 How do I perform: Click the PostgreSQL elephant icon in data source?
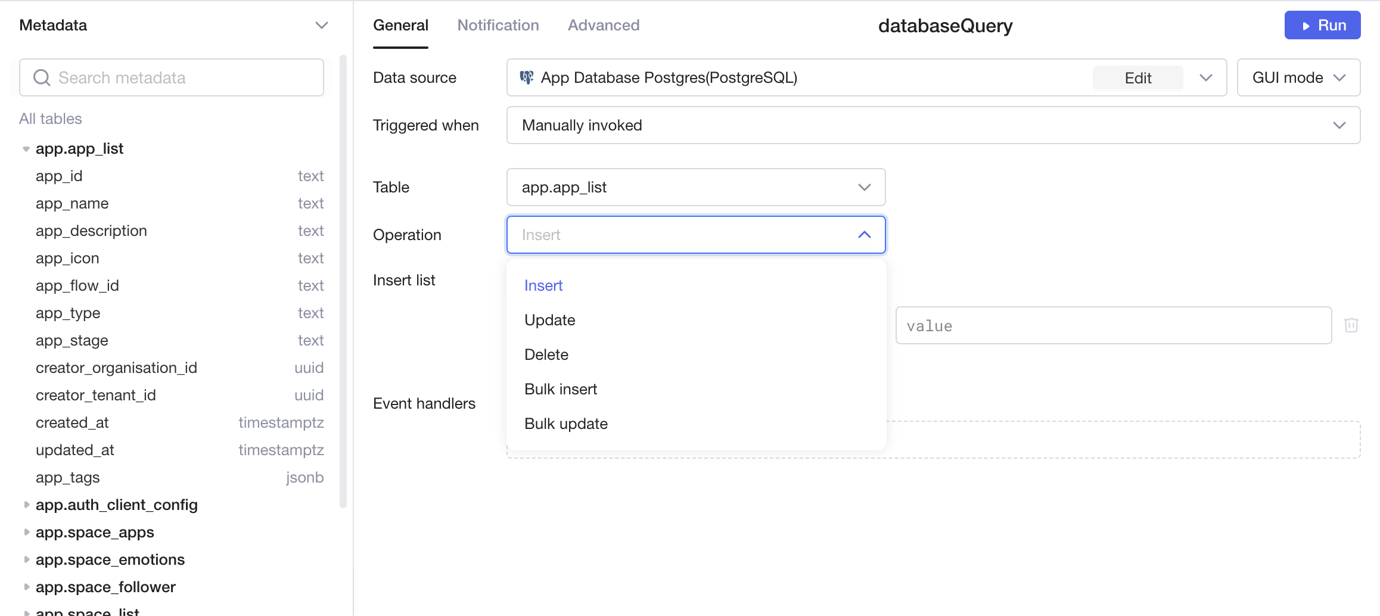[x=526, y=77]
